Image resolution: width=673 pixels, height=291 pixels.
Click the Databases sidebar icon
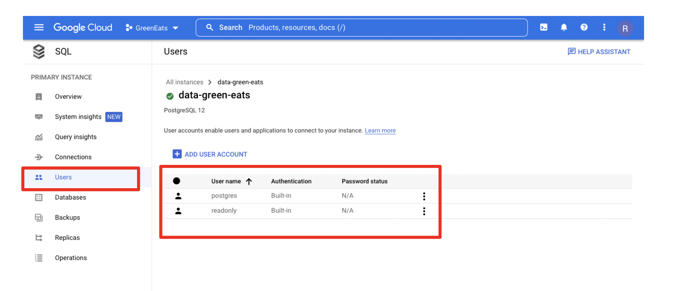point(39,197)
